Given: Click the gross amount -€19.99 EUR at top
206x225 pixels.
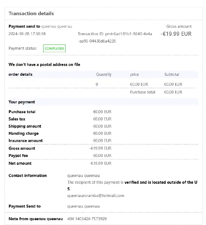Looking at the screenshot, I should (x=176, y=34).
